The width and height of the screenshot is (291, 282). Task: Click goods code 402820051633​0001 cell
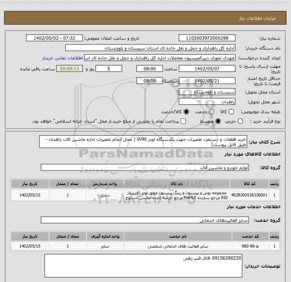point(250,195)
